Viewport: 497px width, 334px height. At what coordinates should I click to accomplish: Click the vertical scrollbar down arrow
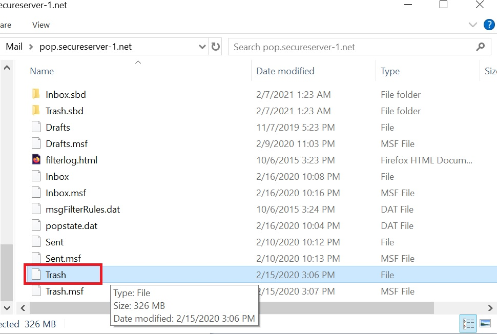(x=7, y=308)
